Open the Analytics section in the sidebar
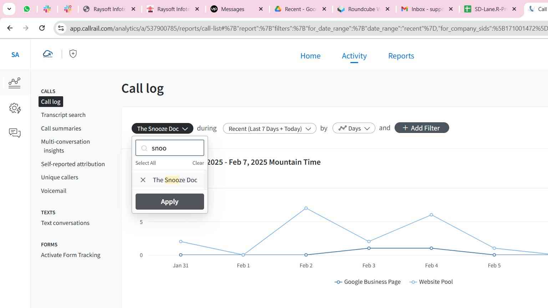This screenshot has width=548, height=308. [x=15, y=83]
